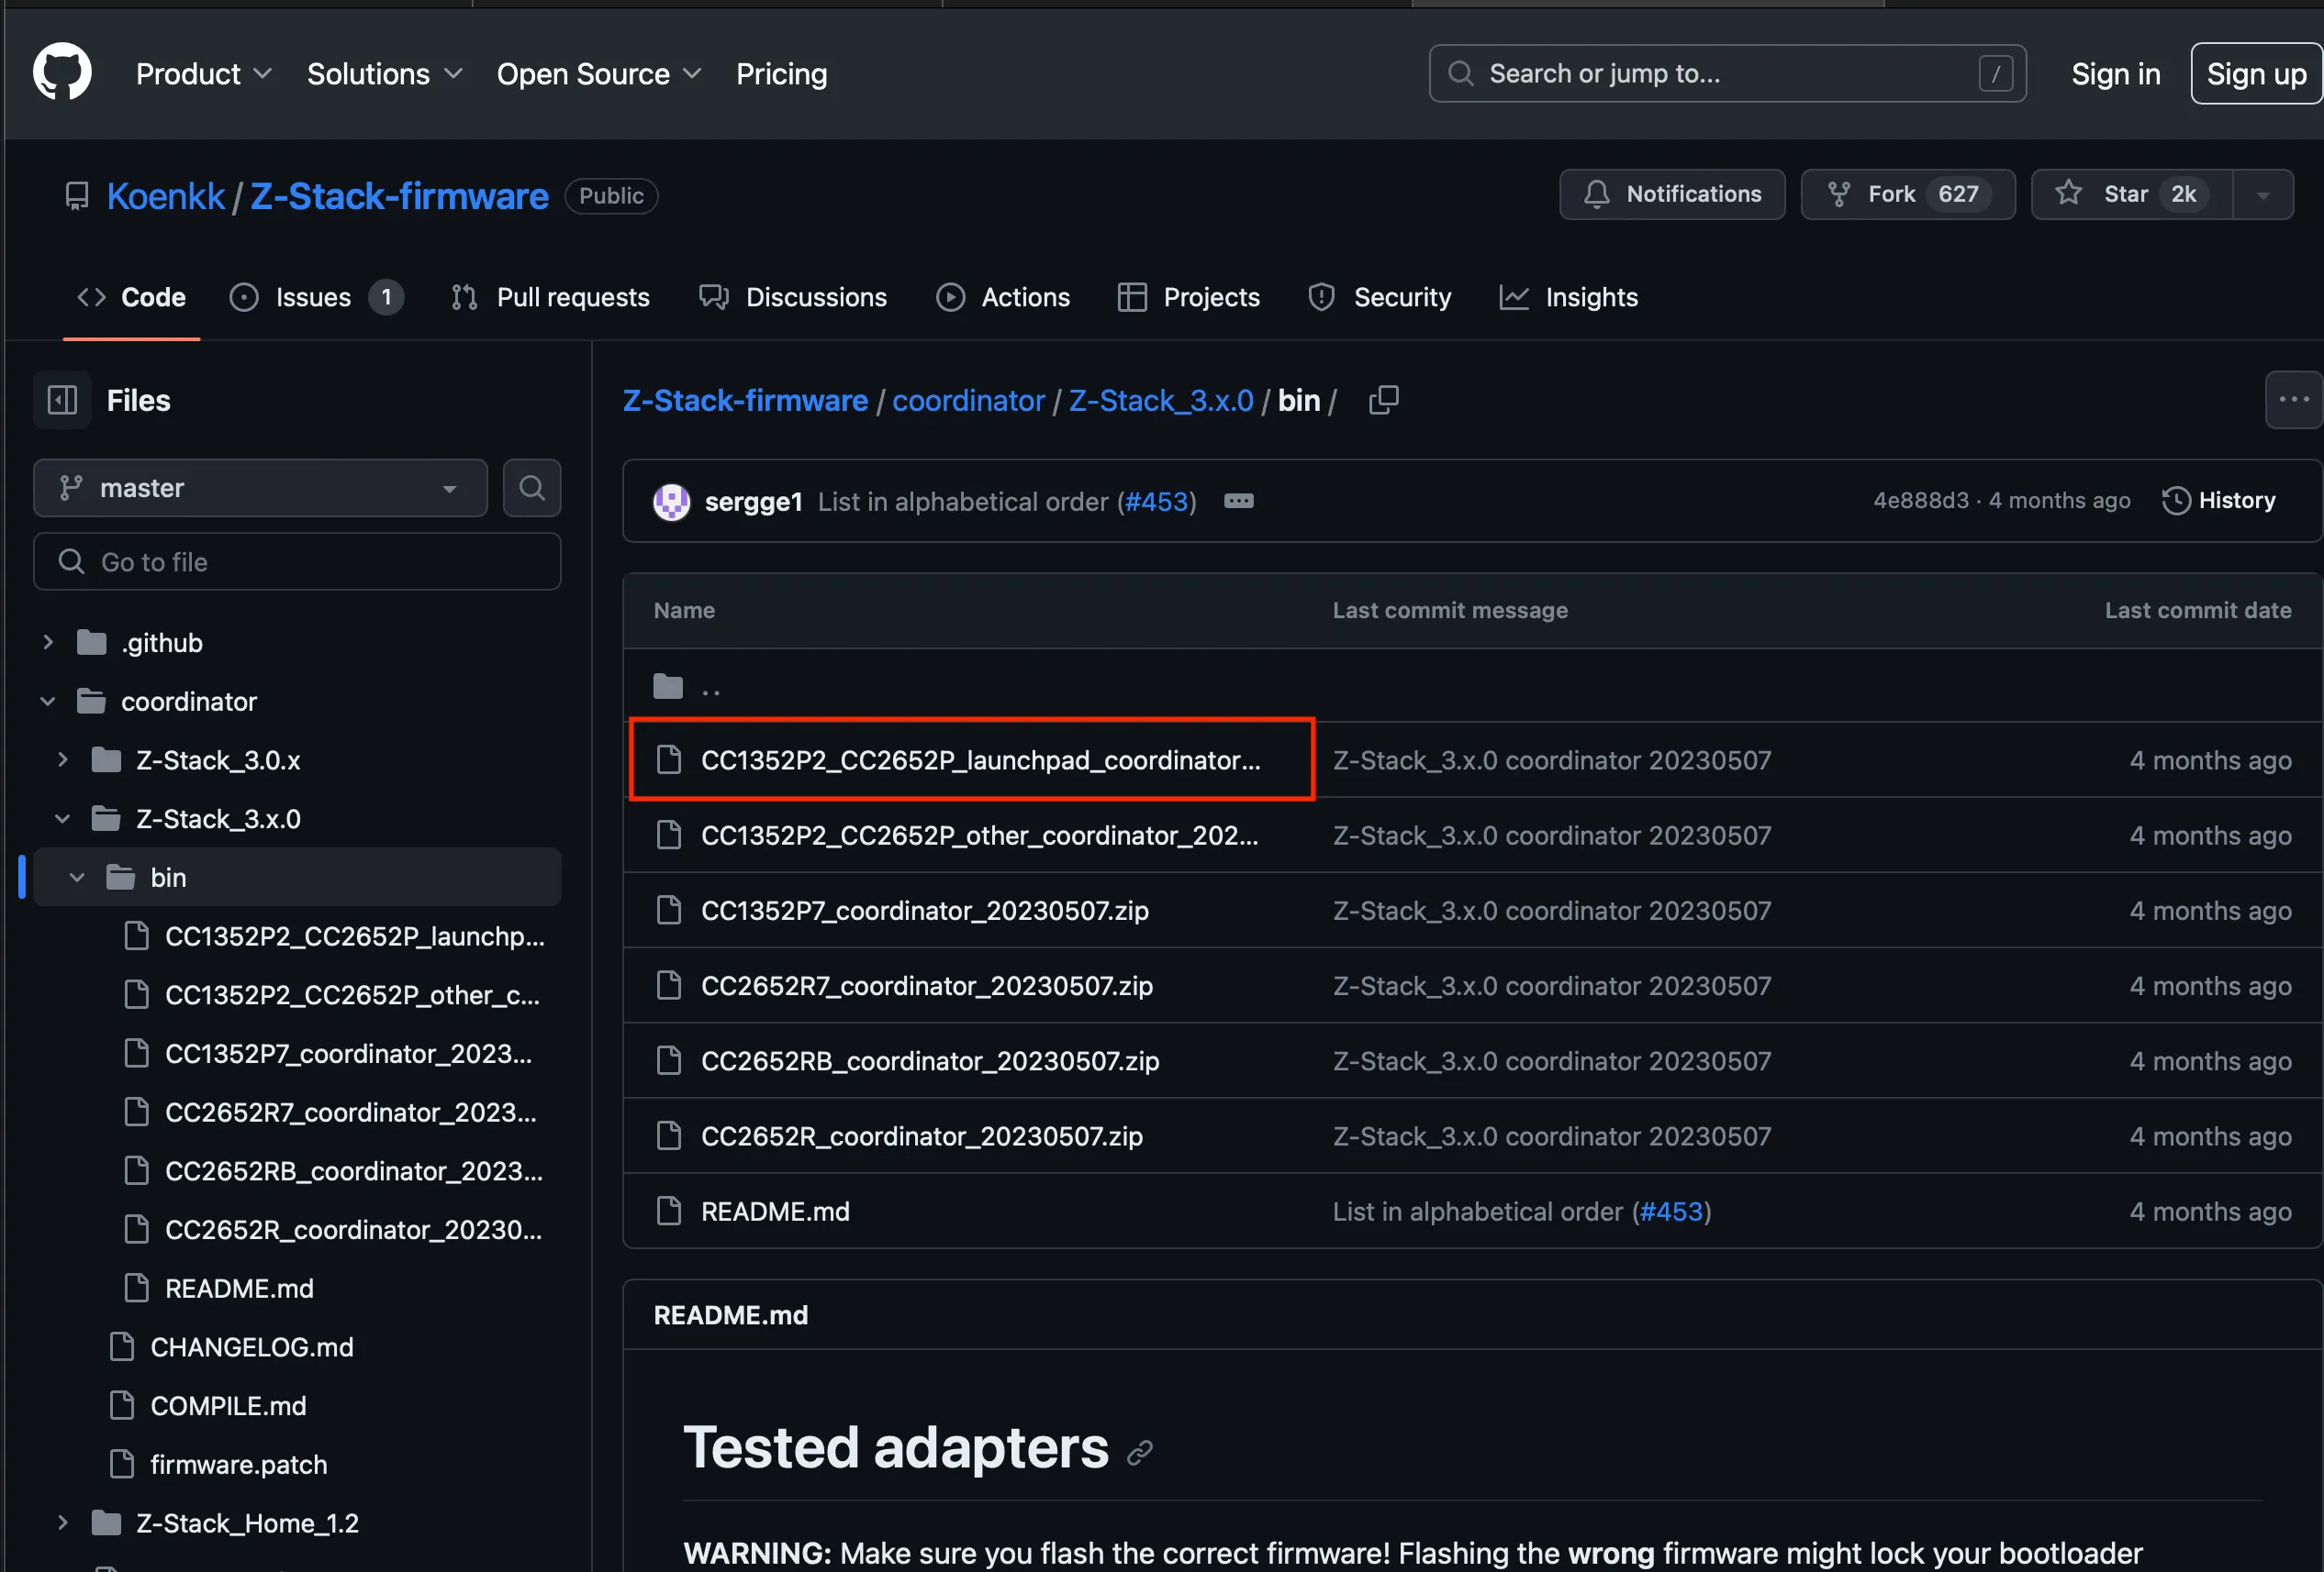Viewport: 2324px width, 1572px height.
Task: Select firmware.patch in the file tree
Action: (x=238, y=1465)
